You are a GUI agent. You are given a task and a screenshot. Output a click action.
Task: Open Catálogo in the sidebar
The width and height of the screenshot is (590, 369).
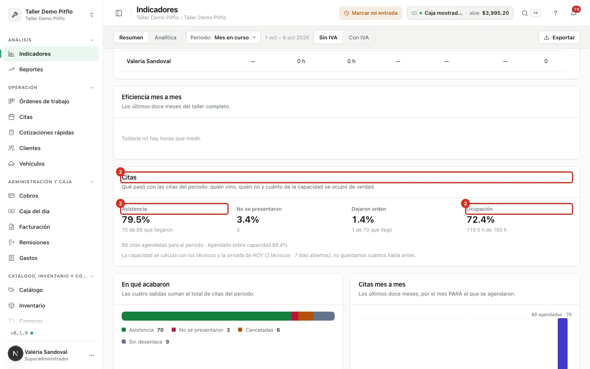[x=51, y=290]
